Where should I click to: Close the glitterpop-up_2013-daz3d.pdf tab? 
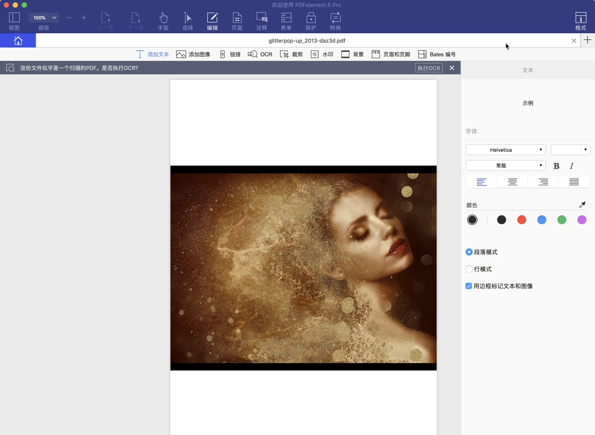[x=574, y=41]
